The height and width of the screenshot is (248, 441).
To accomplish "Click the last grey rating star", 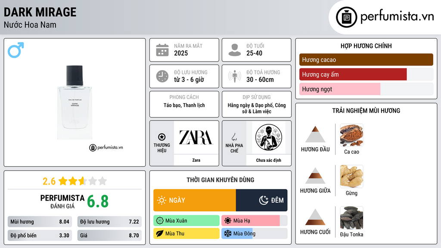I will pyautogui.click(x=102, y=181).
